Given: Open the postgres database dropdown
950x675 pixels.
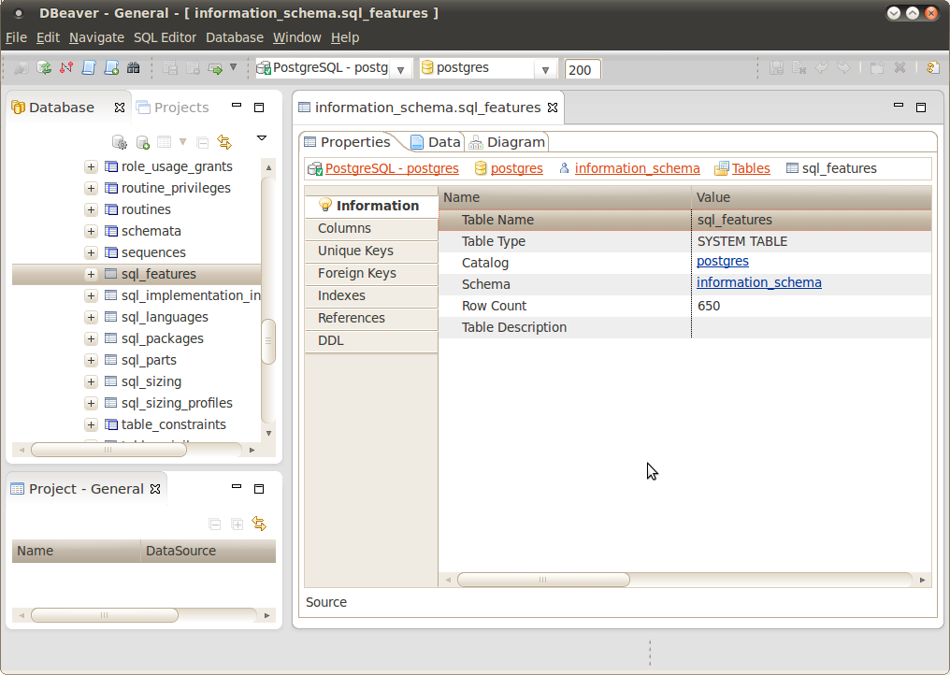Looking at the screenshot, I should coord(545,69).
